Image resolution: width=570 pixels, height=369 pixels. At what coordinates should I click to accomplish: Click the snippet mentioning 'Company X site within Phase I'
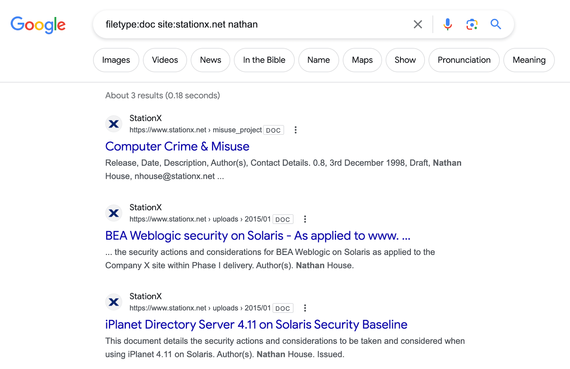click(270, 259)
